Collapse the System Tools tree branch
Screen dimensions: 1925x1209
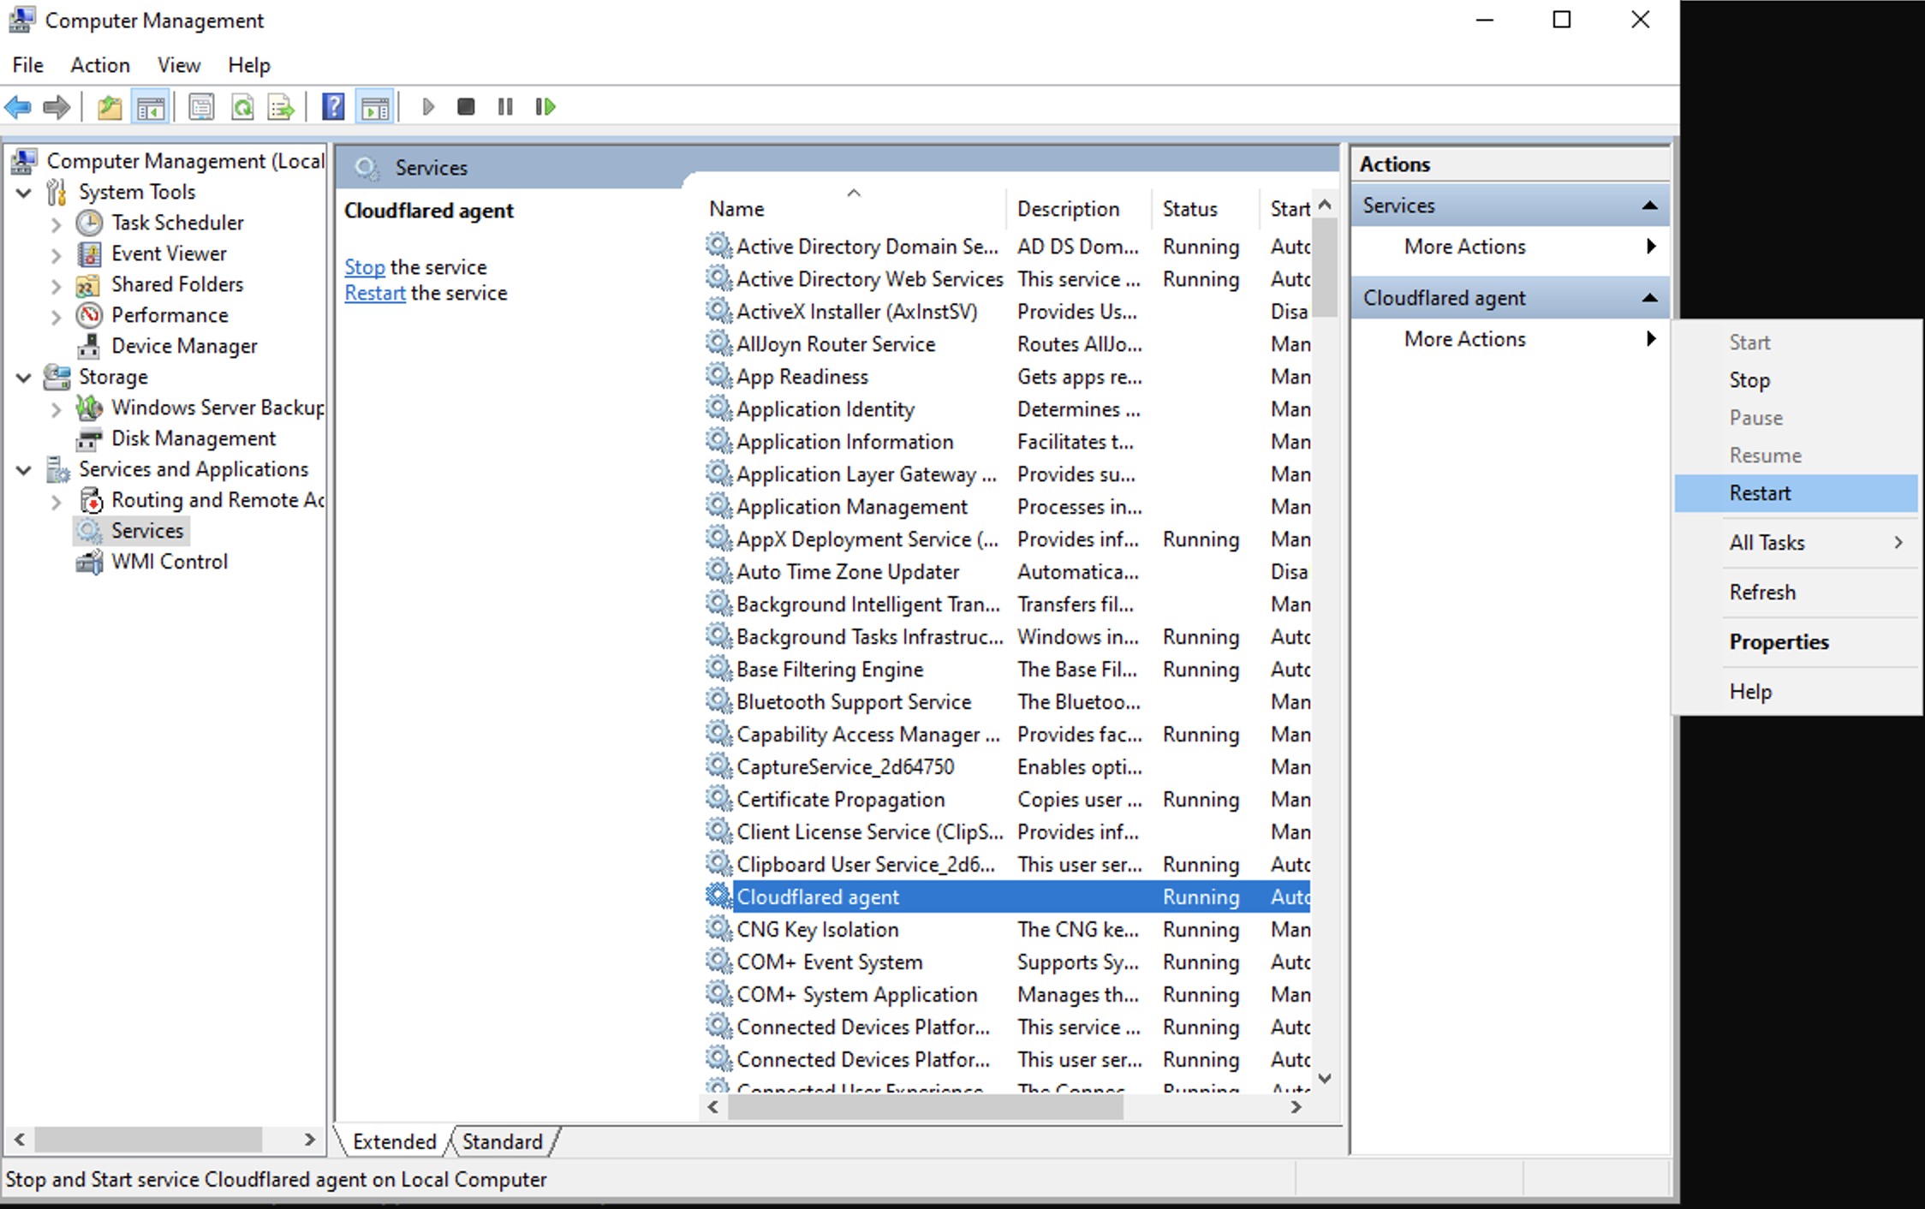[24, 192]
